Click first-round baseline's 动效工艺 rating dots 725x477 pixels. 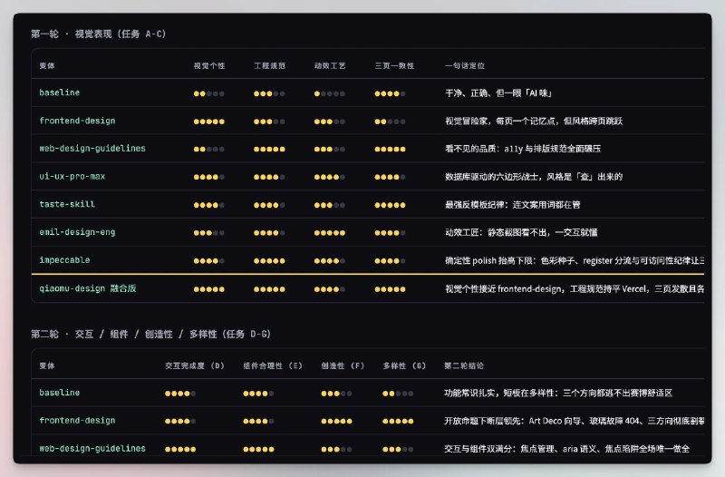tap(329, 93)
